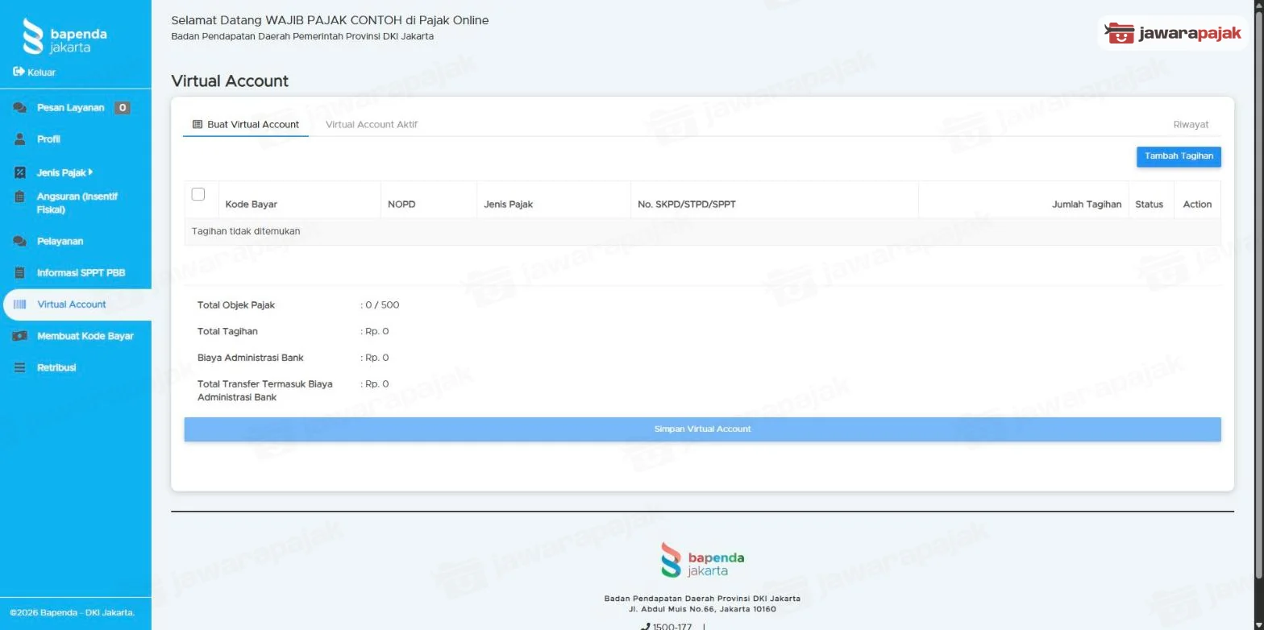The image size is (1264, 630).
Task: Switch to the Buat Virtual Account tab
Action: point(246,125)
